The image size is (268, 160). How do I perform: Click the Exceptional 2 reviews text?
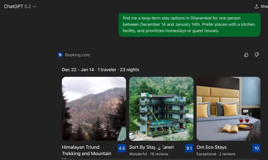(216, 154)
